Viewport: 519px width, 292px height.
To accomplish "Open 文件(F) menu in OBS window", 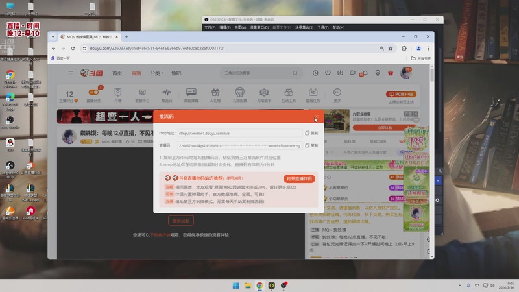I will point(210,27).
